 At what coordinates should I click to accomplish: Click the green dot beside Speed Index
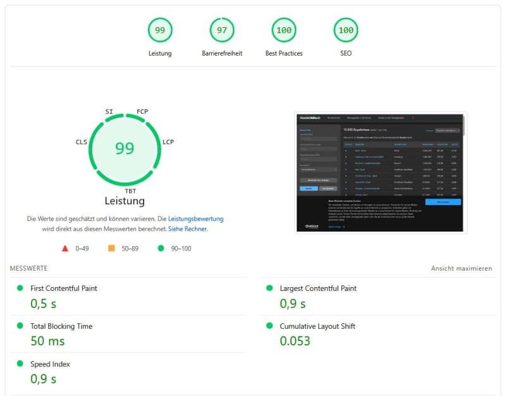(x=19, y=365)
